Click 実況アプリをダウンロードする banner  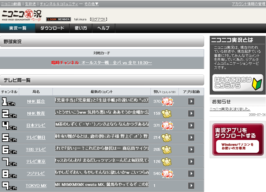coord(238,139)
